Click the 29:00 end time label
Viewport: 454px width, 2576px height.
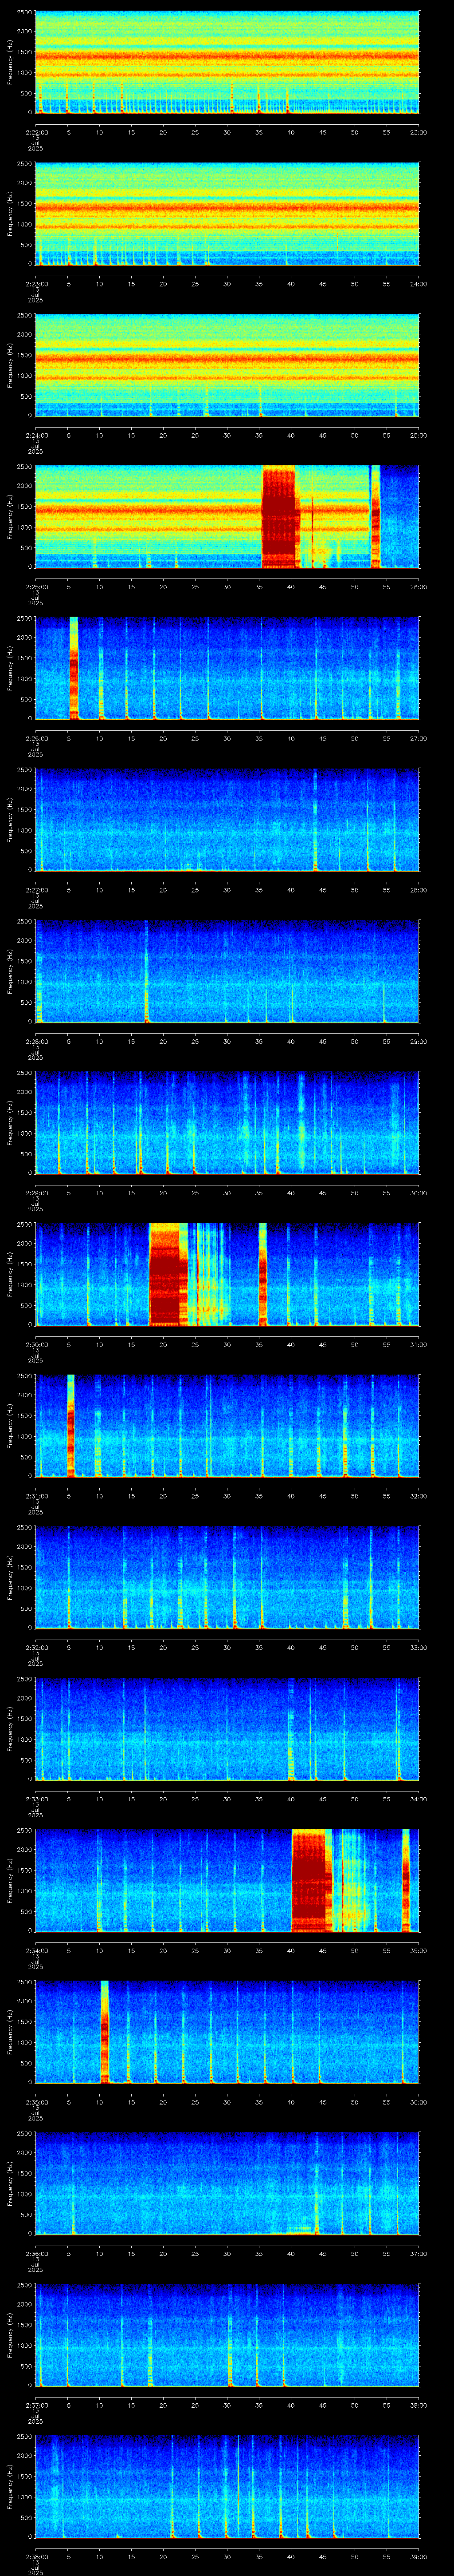point(418,1041)
